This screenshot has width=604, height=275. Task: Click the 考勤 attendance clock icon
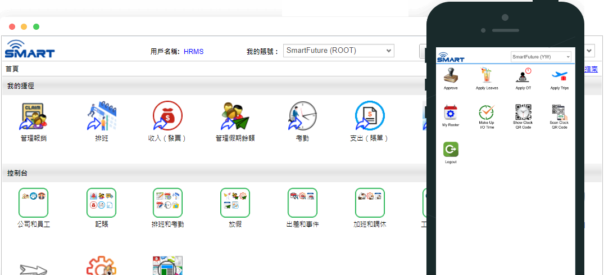click(x=302, y=116)
